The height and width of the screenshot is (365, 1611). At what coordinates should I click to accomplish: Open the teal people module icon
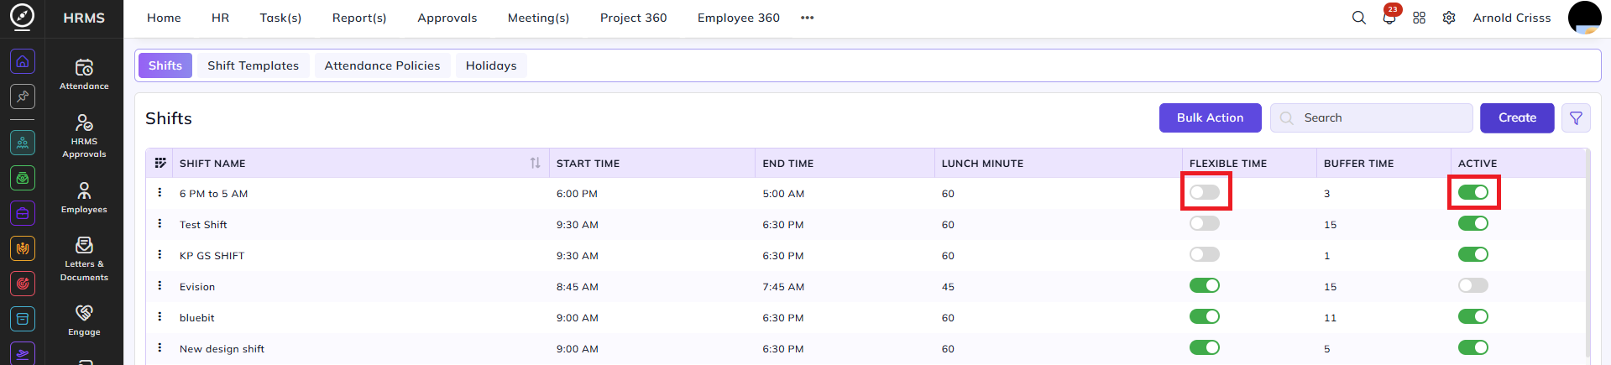23,143
